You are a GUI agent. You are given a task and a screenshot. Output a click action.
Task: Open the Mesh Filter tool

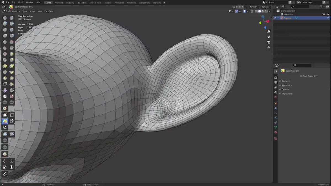(x=5, y=134)
